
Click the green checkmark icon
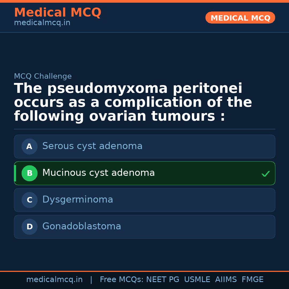tap(265, 174)
